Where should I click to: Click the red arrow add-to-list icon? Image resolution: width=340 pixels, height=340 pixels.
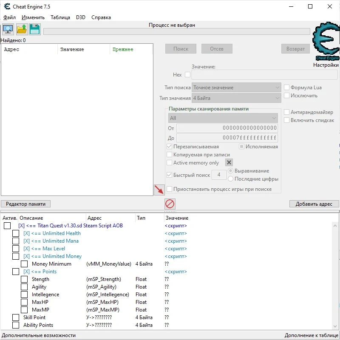pyautogui.click(x=159, y=190)
